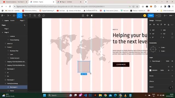
Task: Add an effect with plus icon
Action: 172,81
